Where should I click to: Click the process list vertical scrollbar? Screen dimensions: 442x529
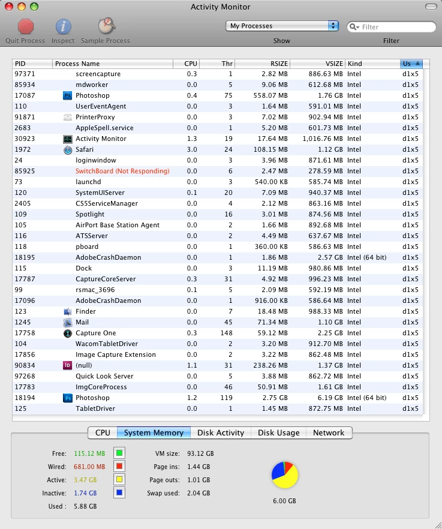tap(426, 241)
